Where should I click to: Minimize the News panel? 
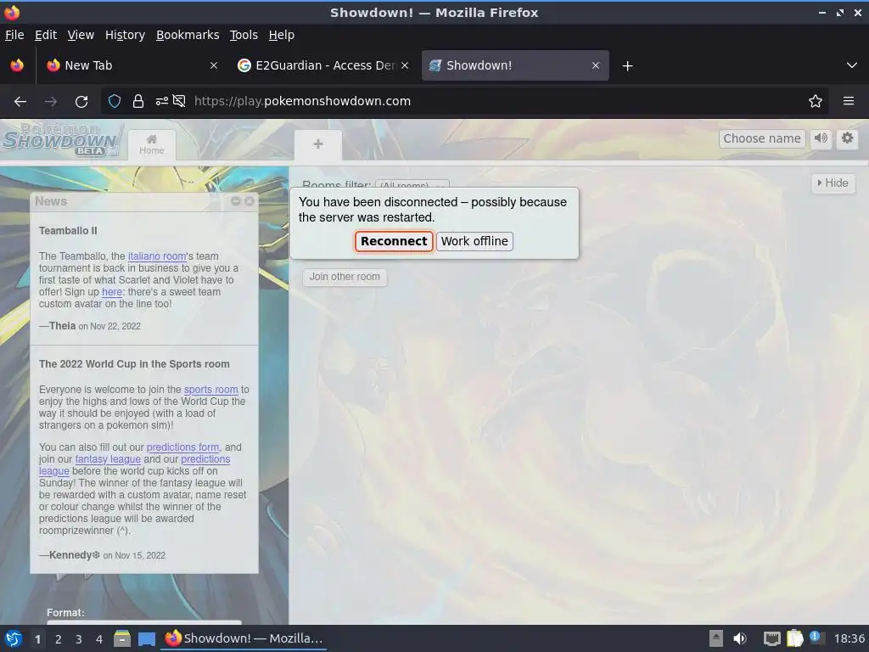pos(236,201)
